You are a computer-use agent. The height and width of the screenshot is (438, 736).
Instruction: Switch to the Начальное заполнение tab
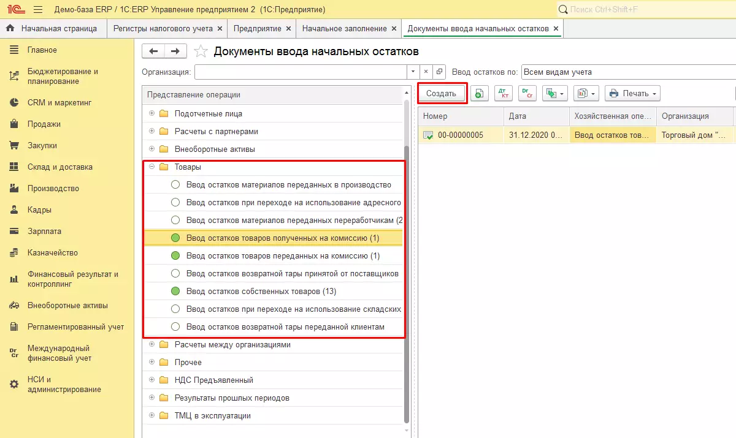pyautogui.click(x=344, y=29)
